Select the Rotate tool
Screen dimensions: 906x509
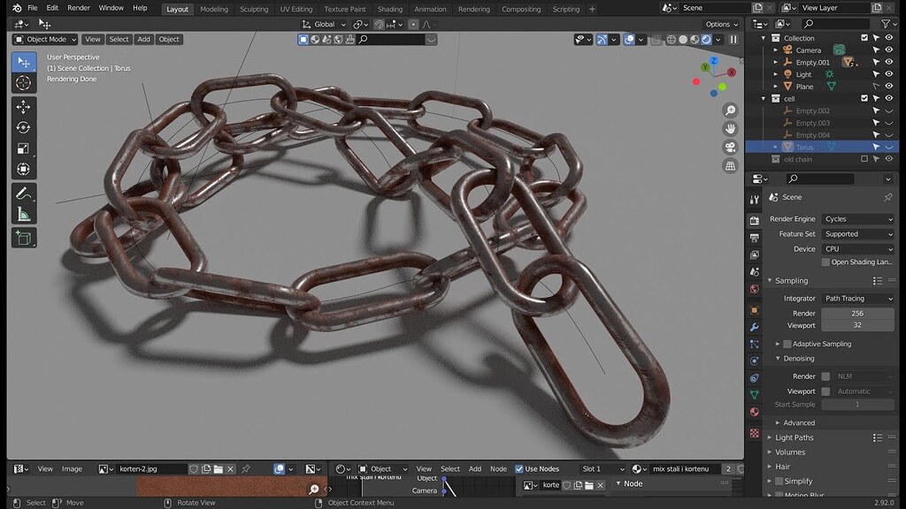point(24,127)
